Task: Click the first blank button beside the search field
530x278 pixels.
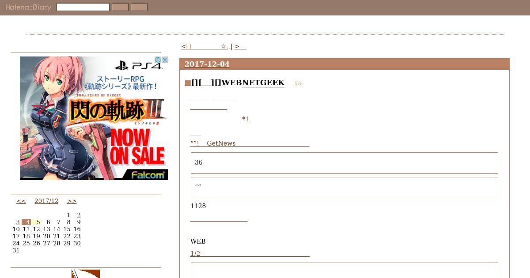Action: [x=120, y=7]
